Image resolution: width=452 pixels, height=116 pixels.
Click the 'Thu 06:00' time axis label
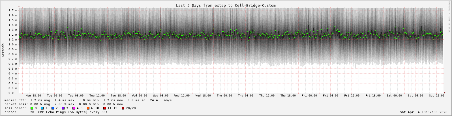coord(245,96)
